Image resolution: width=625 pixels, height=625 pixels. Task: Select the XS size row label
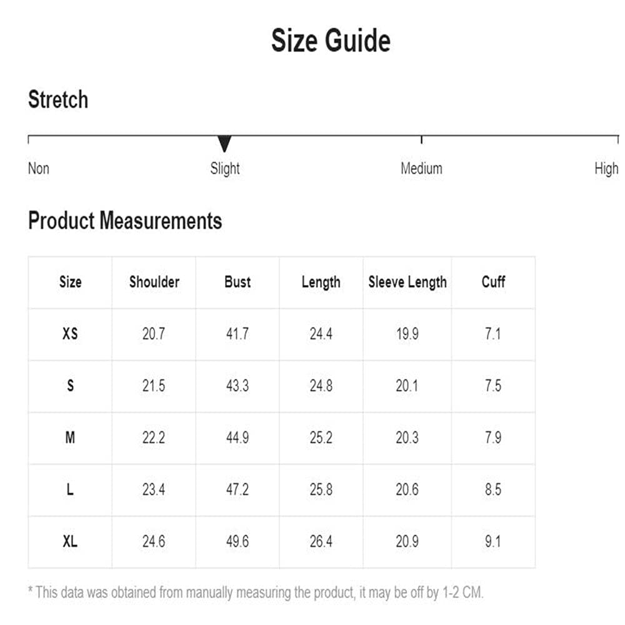(x=70, y=334)
